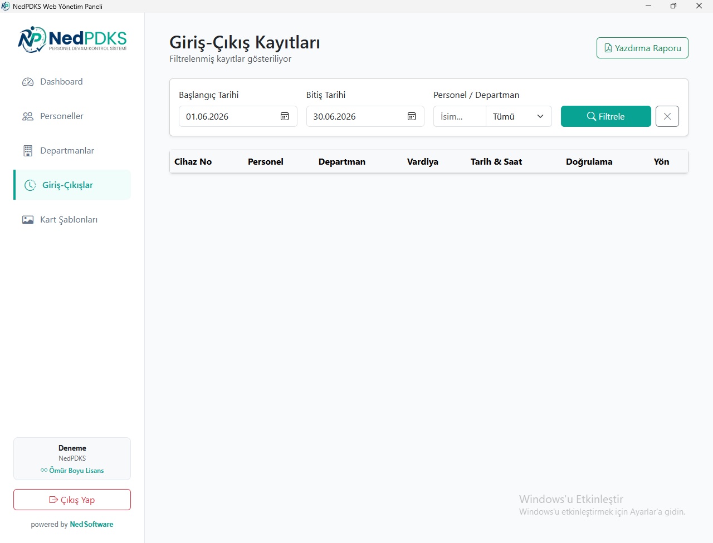
Task: Close the NedPDKS window
Action: point(699,6)
